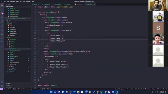168x94 pixels.
Task: Open the Extensions view in activity bar
Action: (x=2, y=21)
